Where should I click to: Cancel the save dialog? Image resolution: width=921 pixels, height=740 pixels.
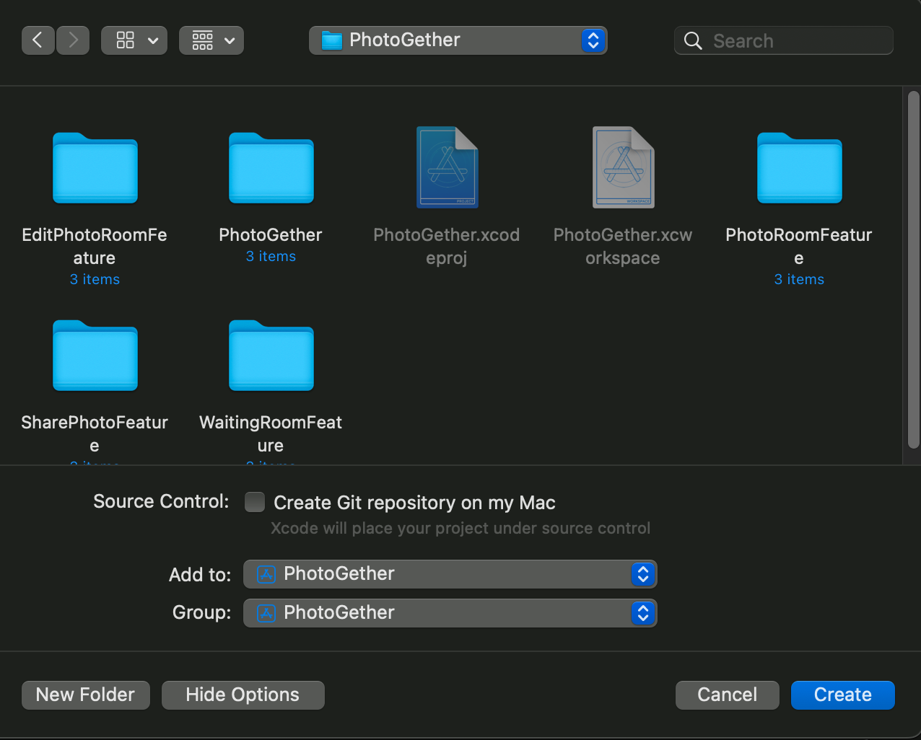coord(727,695)
